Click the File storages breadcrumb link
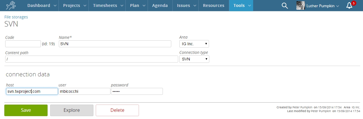 [16, 17]
